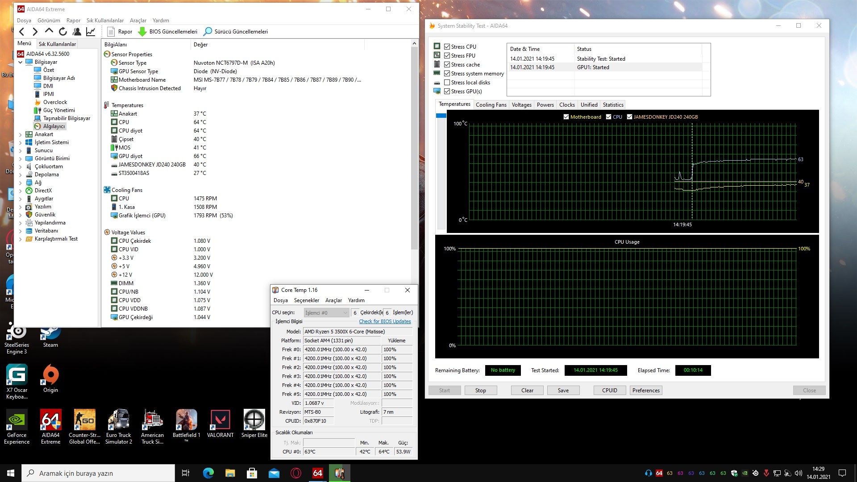Collapse the Bilgisayar tree node
The width and height of the screenshot is (857, 482).
click(x=21, y=62)
